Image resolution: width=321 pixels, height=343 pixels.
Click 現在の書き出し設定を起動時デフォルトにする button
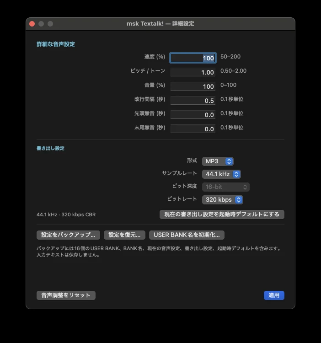(222, 214)
